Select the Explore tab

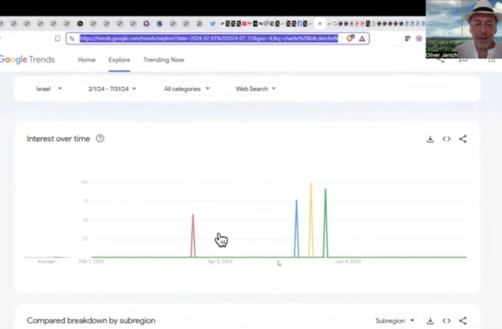[x=119, y=60]
